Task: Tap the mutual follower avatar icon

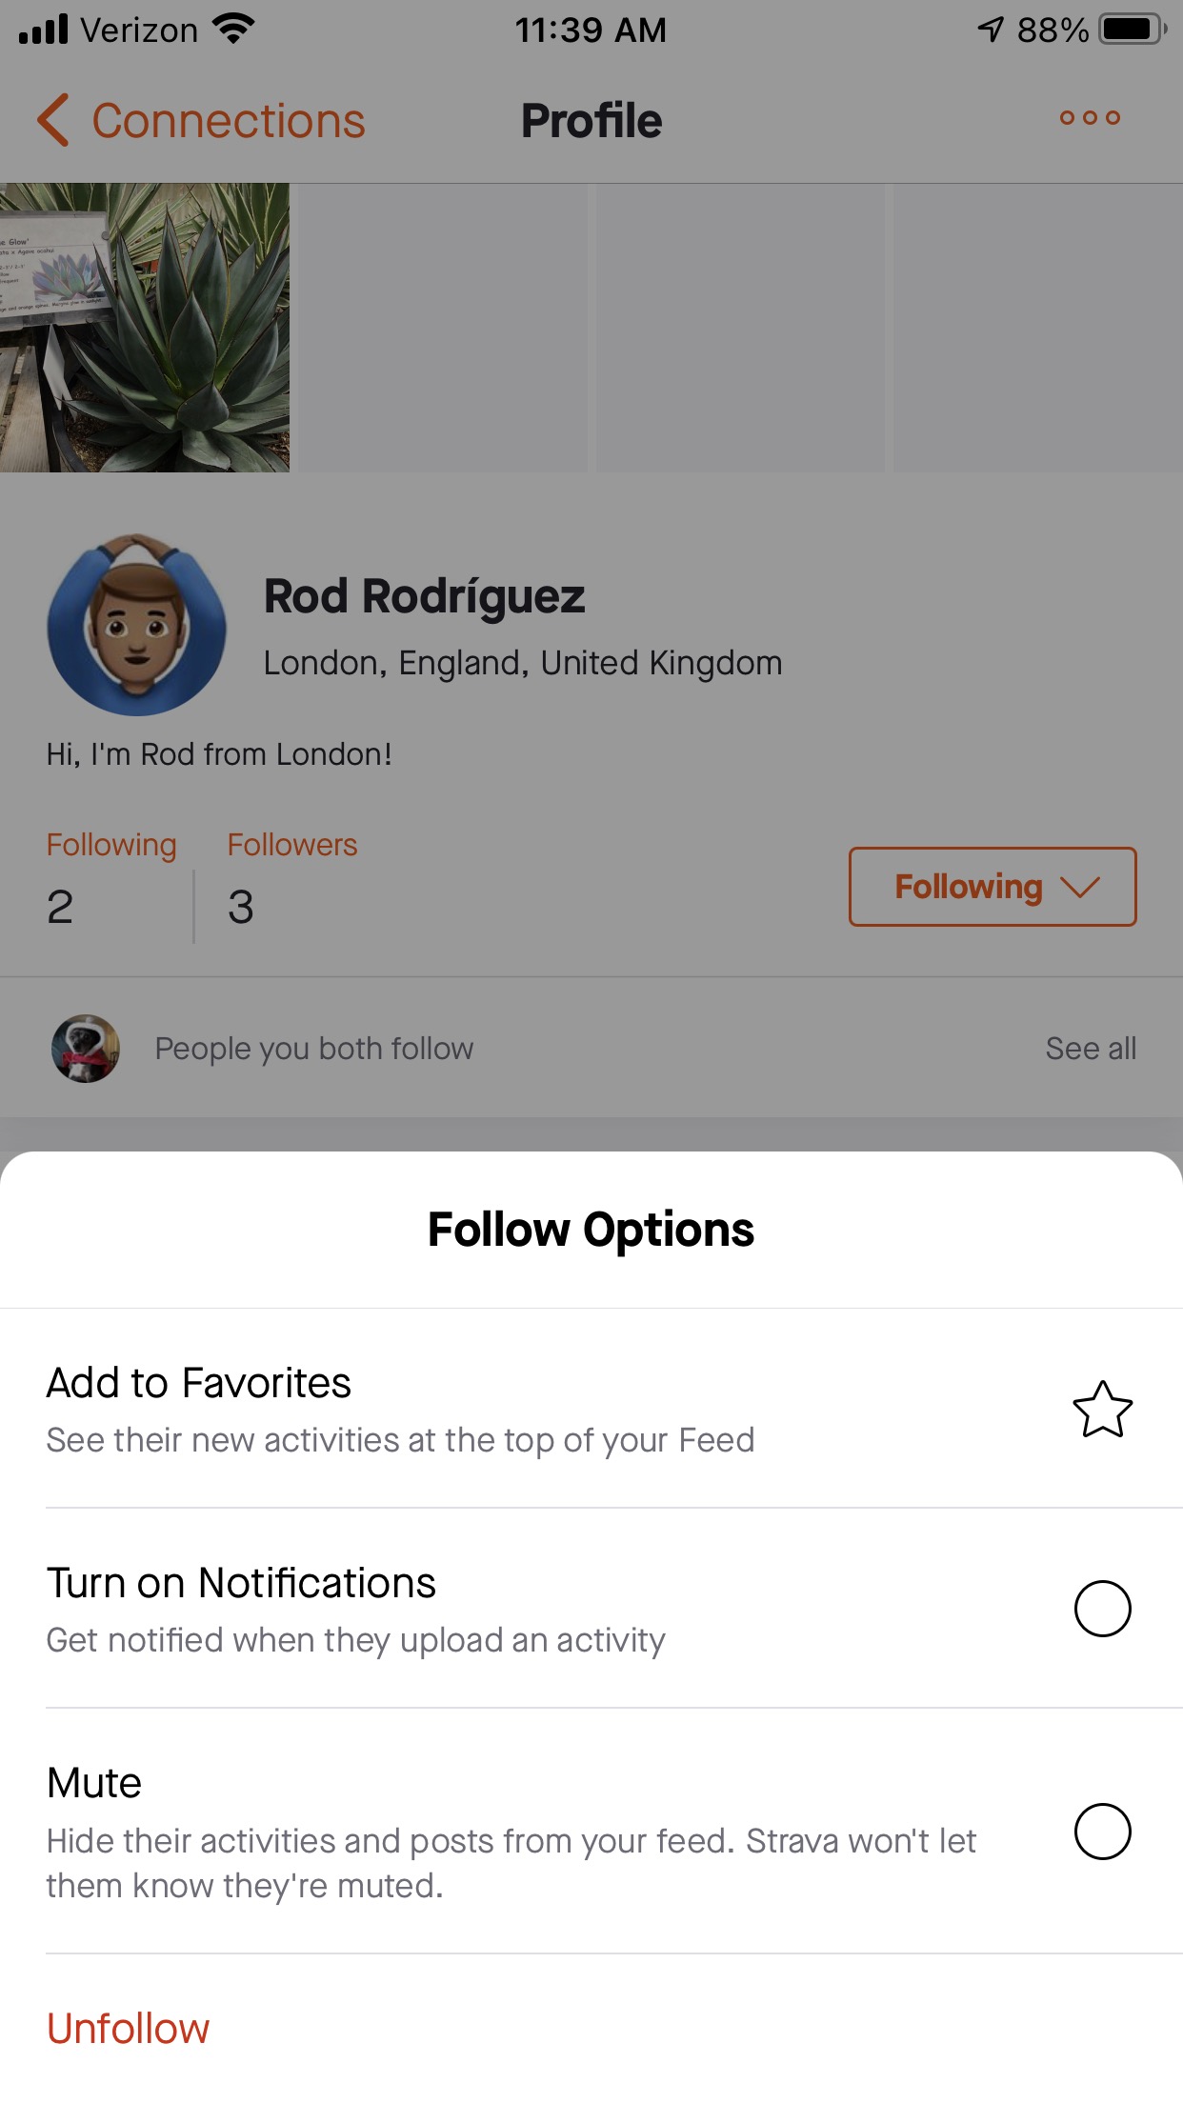Action: 86,1048
